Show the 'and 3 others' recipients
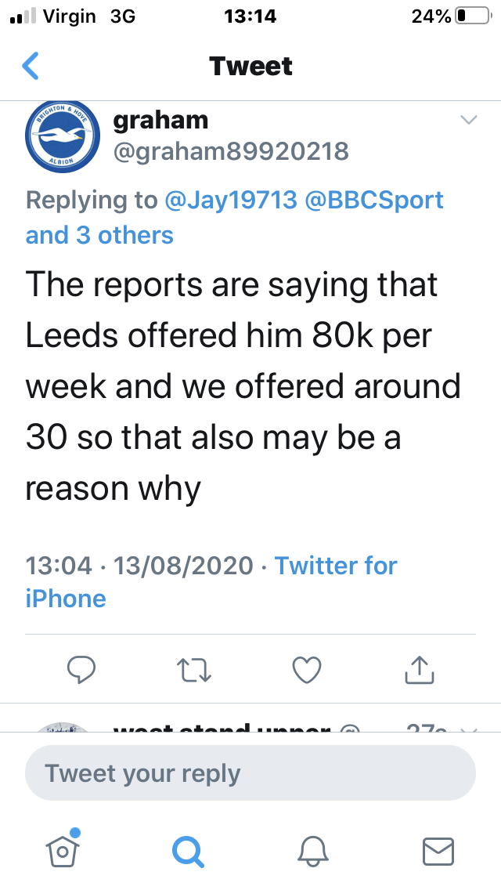501x890 pixels. click(99, 235)
